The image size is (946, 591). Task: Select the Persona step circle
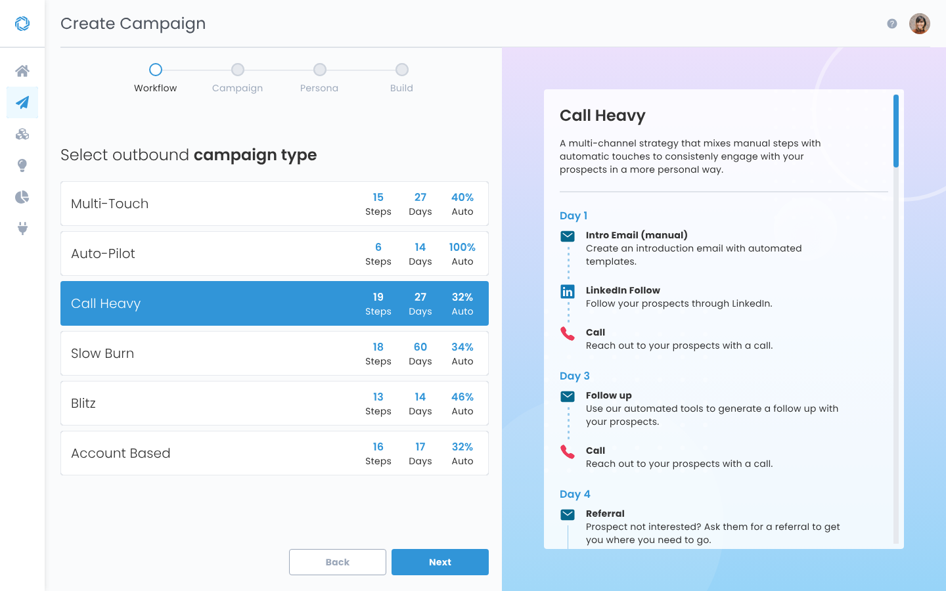320,70
